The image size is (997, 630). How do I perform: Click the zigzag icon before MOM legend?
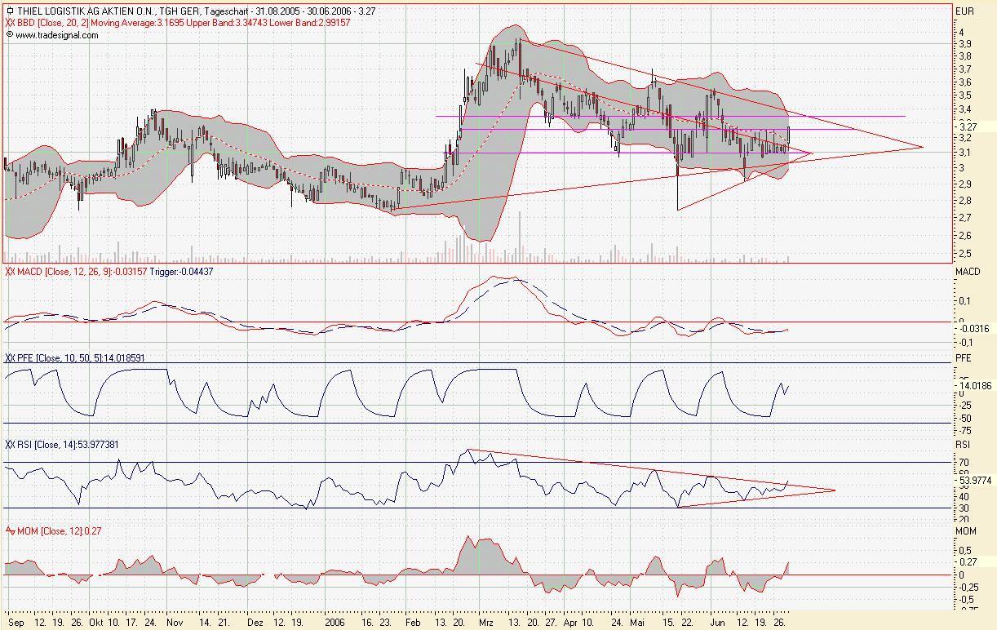(10, 531)
